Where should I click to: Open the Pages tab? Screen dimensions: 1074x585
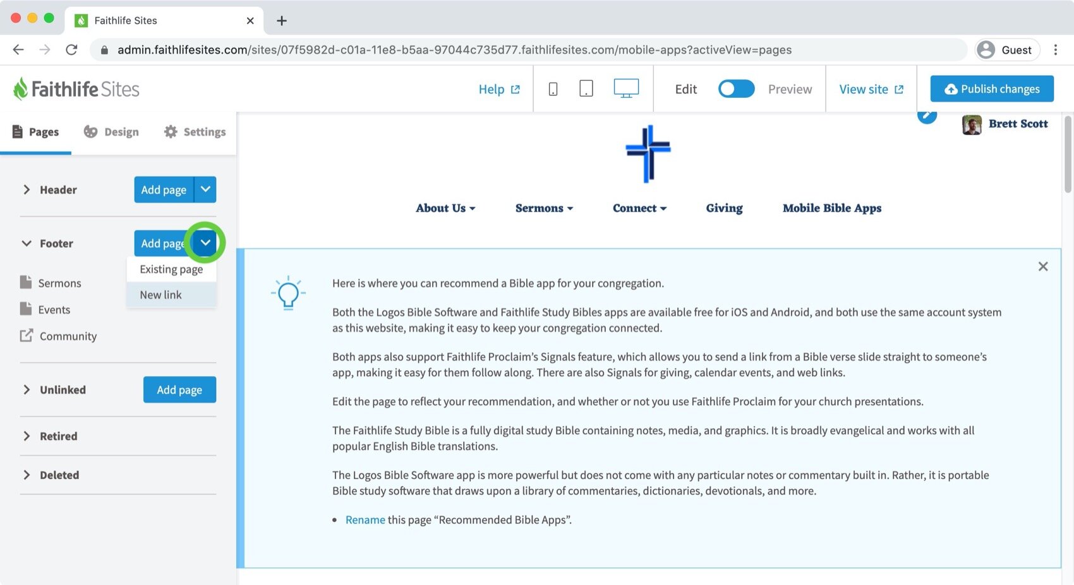pyautogui.click(x=36, y=132)
